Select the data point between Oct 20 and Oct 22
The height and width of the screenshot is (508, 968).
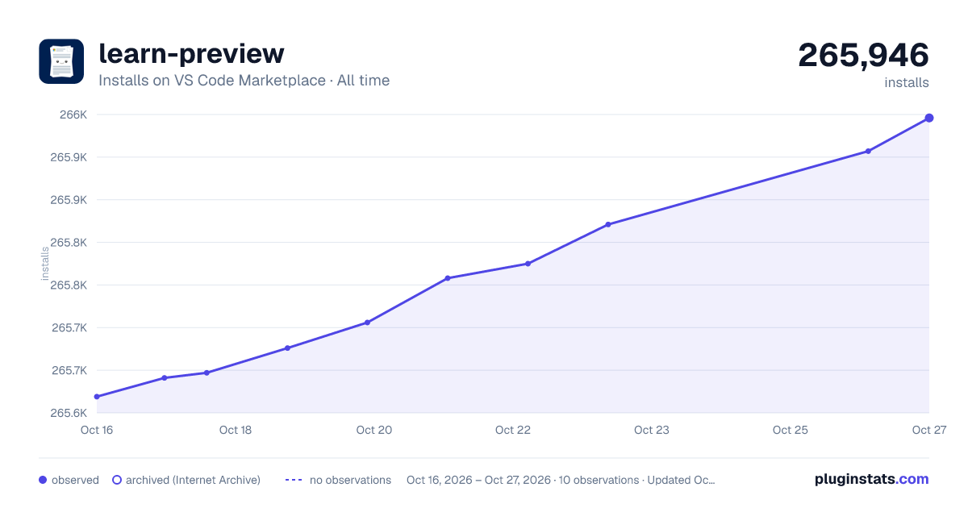point(448,278)
